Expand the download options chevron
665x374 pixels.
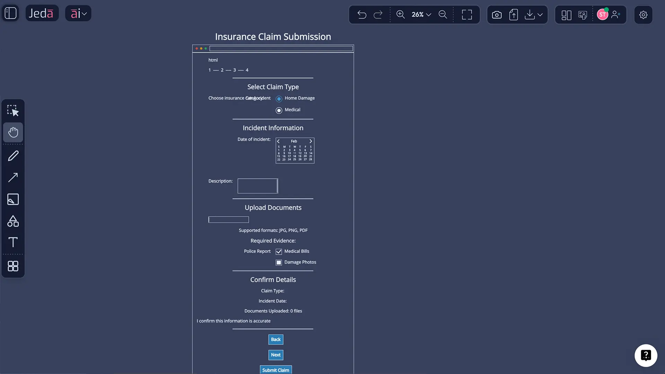point(541,15)
